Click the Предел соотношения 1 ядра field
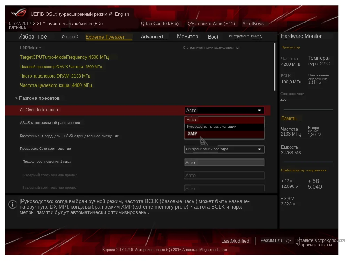This screenshot has width=348, height=261. [x=224, y=162]
